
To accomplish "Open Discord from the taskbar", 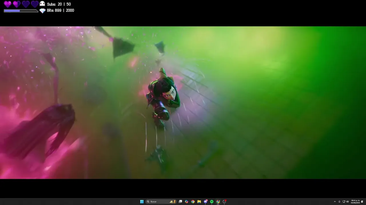I will point(206,202).
